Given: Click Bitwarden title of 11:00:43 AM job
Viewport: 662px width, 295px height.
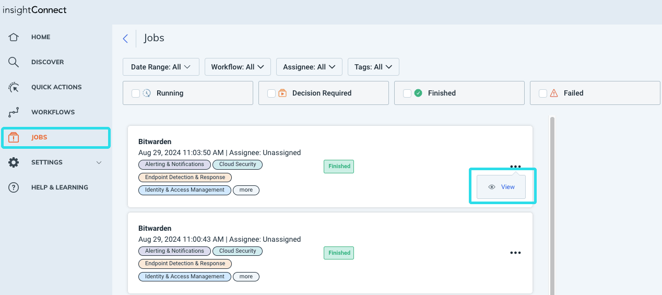Looking at the screenshot, I should pos(155,228).
